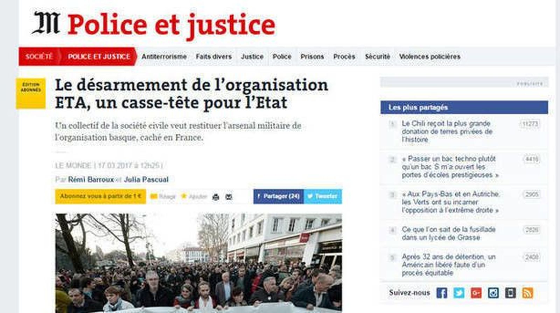Open Le Chili reçoit la plus grande donation article
The height and width of the screenshot is (313, 560).
447,131
